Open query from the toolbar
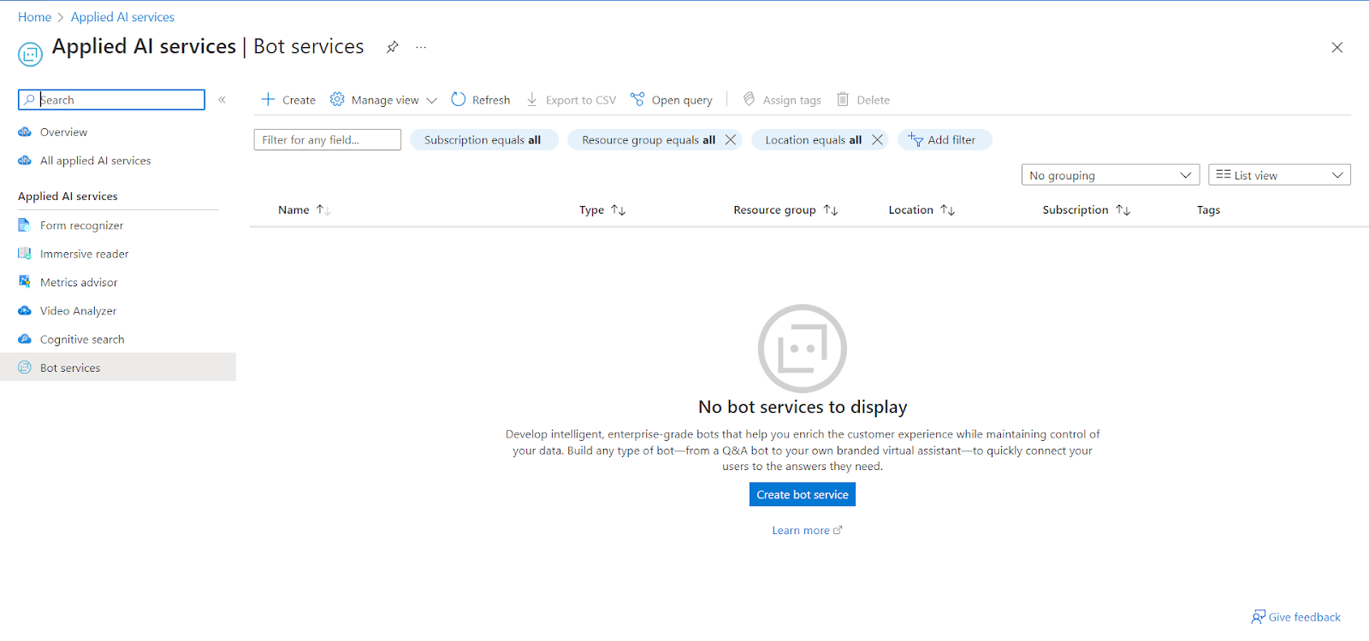Viewport: 1369px width, 641px height. pos(672,100)
